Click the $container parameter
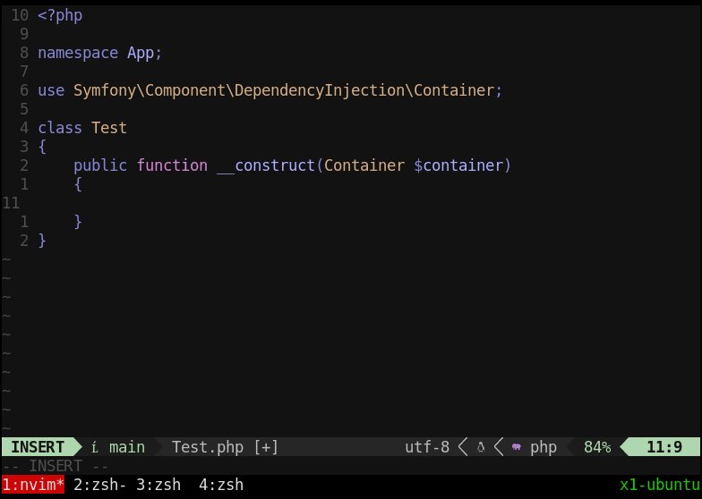Image resolution: width=702 pixels, height=499 pixels. (458, 165)
